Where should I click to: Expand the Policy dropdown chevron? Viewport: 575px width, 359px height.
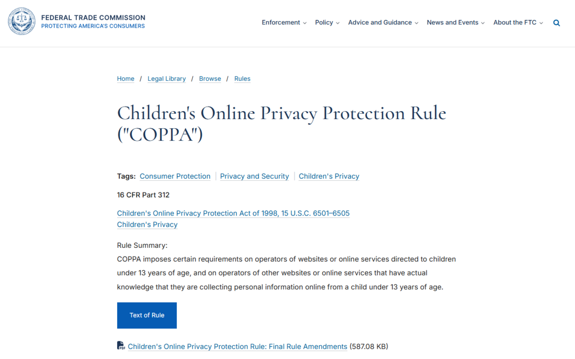coord(338,23)
